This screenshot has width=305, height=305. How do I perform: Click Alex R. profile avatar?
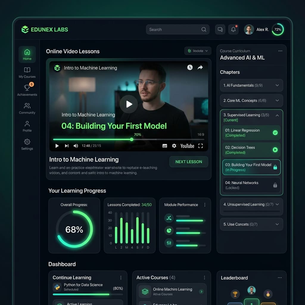point(249,29)
